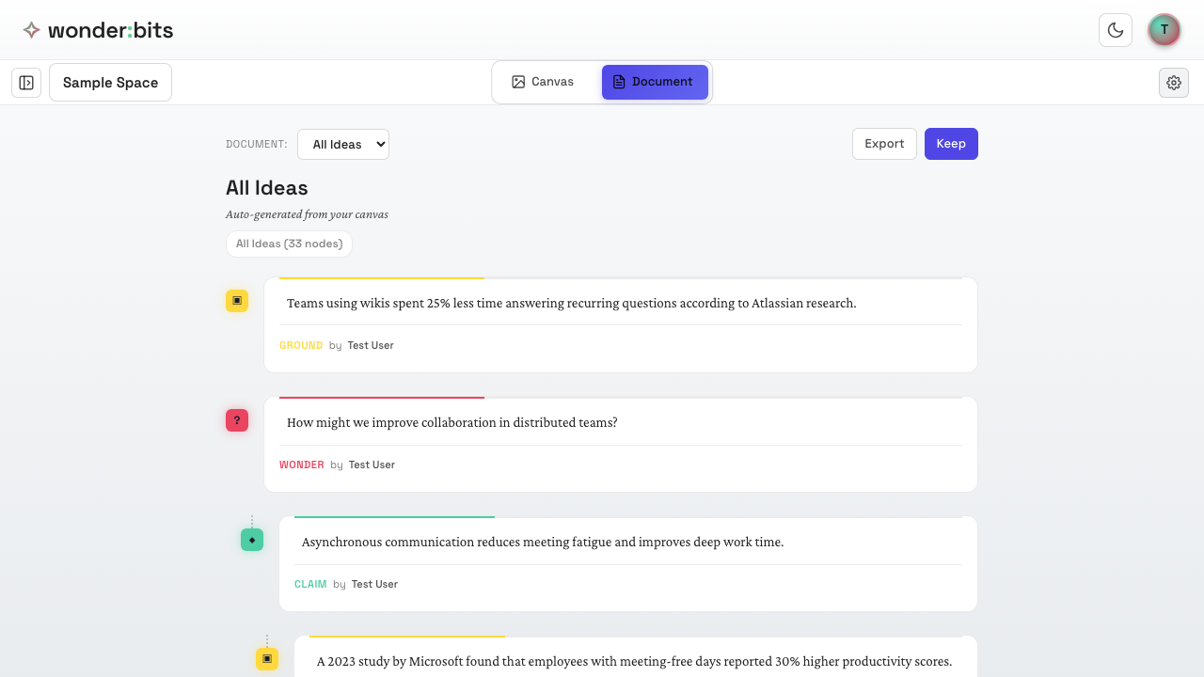Screen dimensions: 1204x677
Task: Open settings via the gear icon
Action: click(1174, 83)
